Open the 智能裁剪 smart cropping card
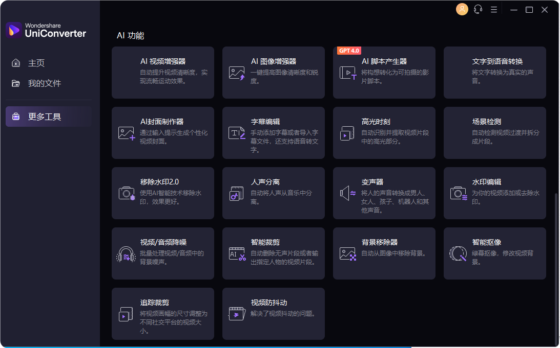The width and height of the screenshot is (560, 348). pos(273,253)
